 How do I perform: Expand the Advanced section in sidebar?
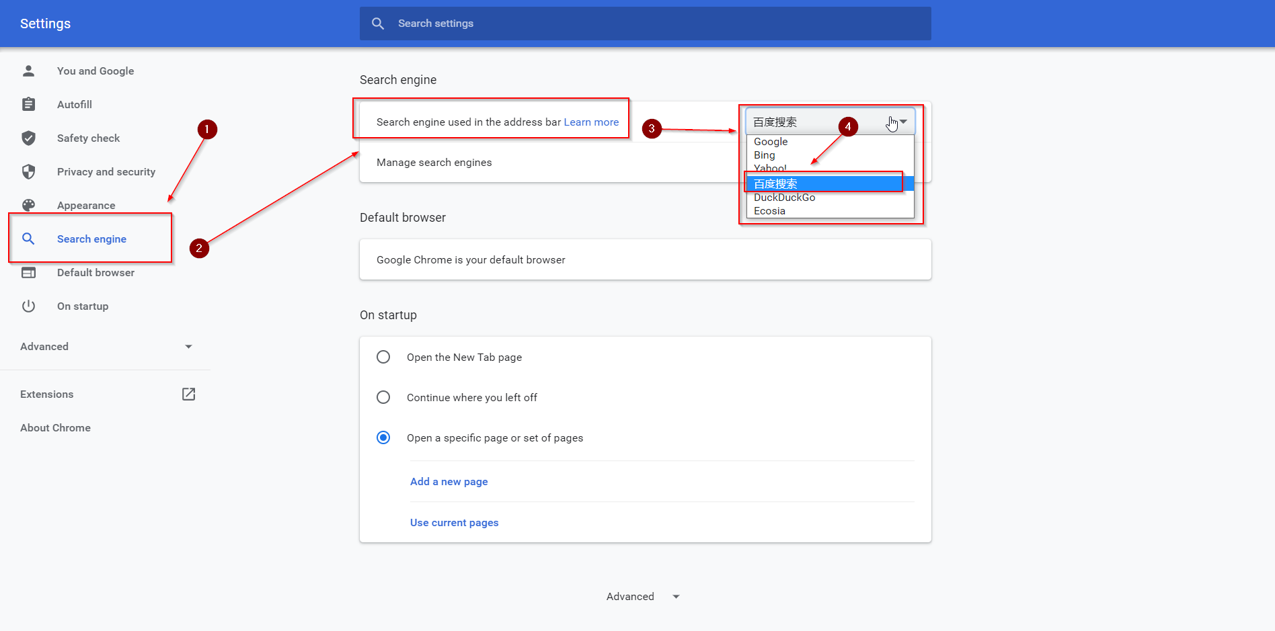106,346
